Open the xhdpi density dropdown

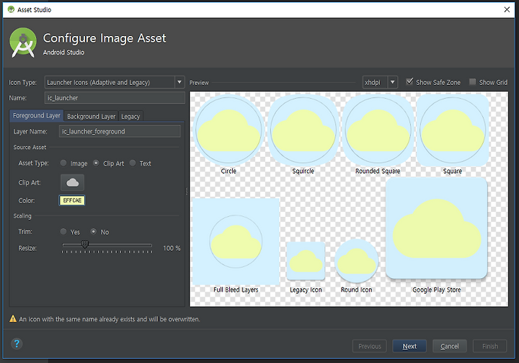click(380, 82)
